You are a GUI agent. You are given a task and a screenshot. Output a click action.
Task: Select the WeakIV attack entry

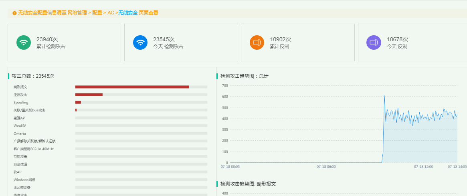(x=20, y=126)
